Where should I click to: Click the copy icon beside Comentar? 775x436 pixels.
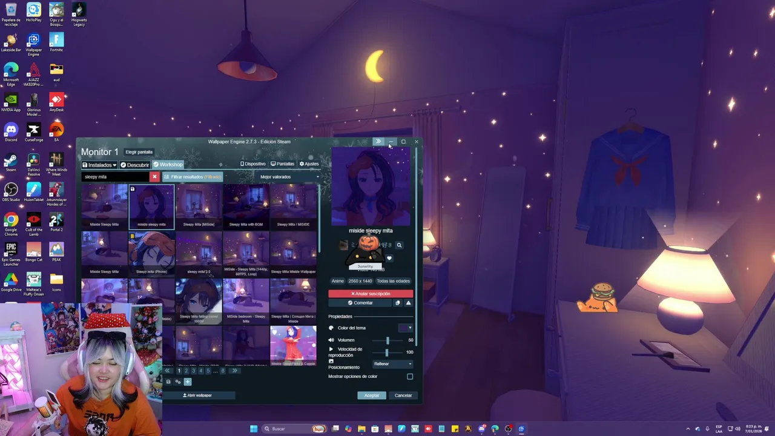click(398, 303)
